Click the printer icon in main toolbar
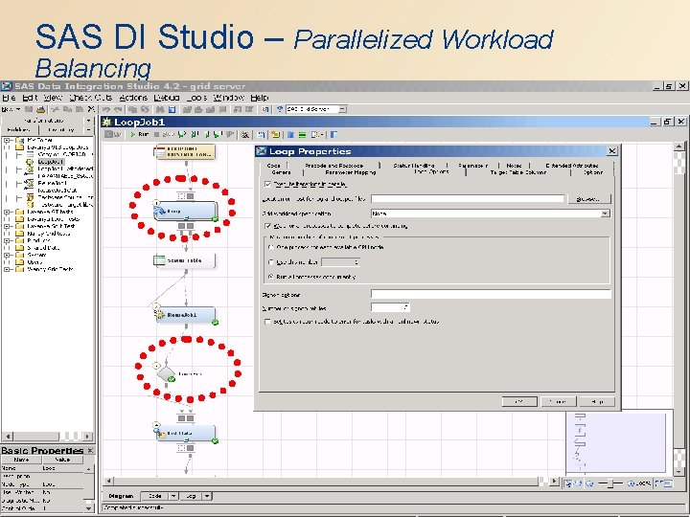 [40, 109]
